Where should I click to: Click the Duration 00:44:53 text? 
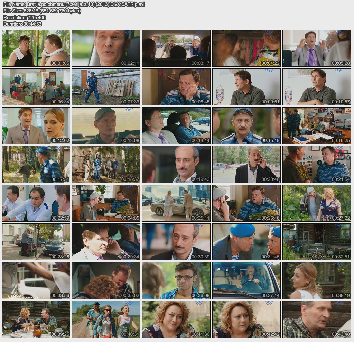22,24
